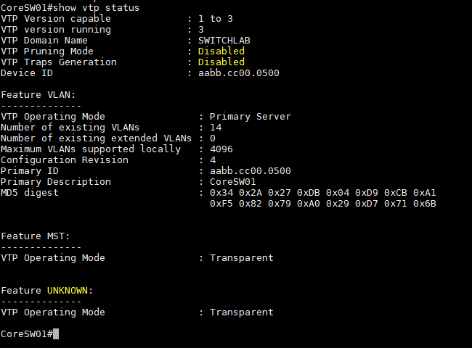This screenshot has width=472, height=348.
Task: Click the yellow Disabled Pruning Mode value
Action: pyautogui.click(x=221, y=51)
